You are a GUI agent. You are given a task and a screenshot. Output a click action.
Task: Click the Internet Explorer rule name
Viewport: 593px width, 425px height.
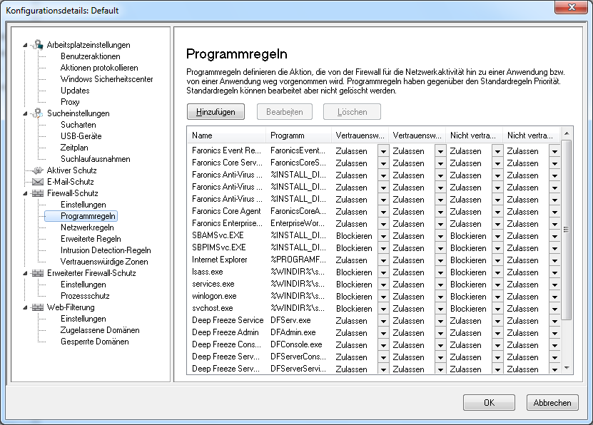point(219,260)
